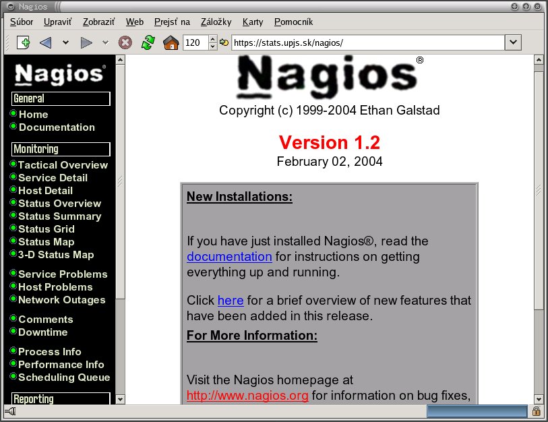
Task: Main page scrollbar down arrow
Action: 539,399
